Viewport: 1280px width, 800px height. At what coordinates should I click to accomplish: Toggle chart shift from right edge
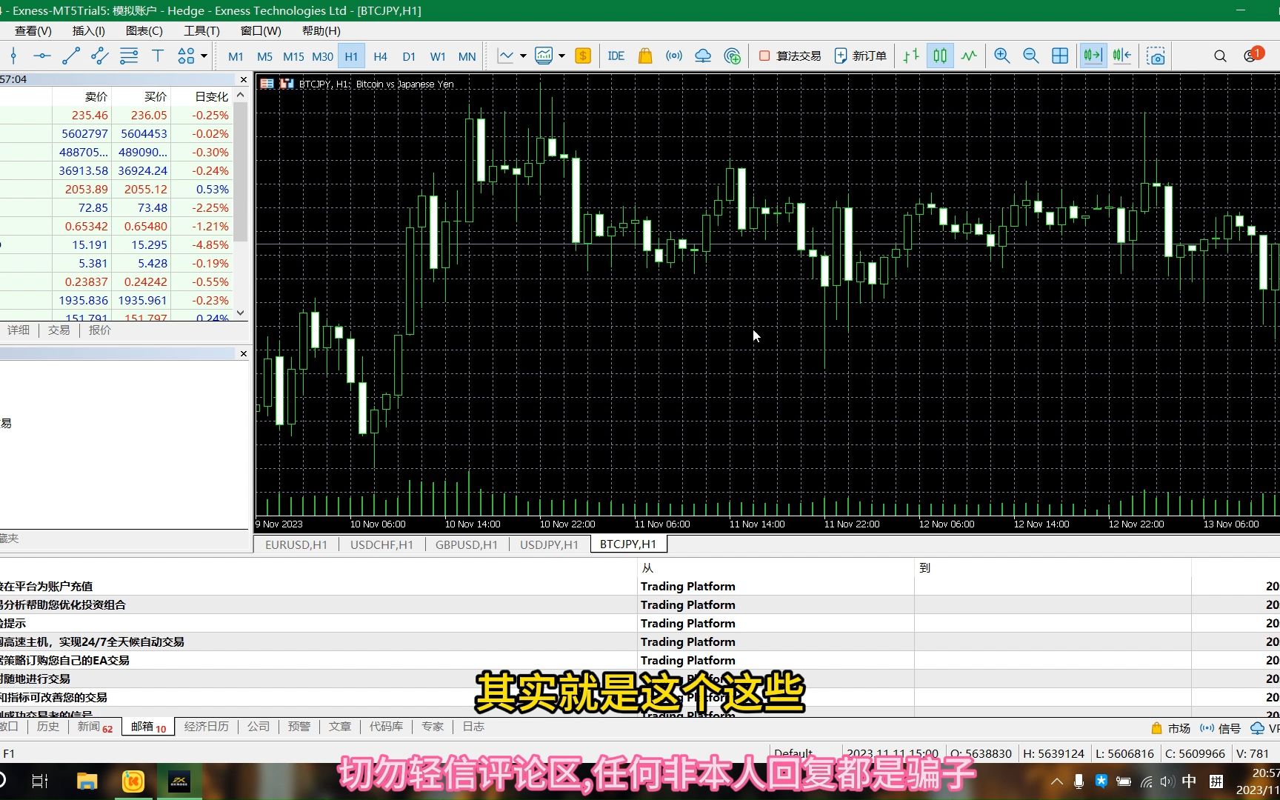point(1121,56)
